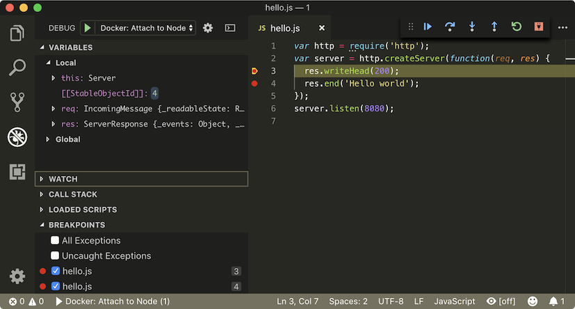Click the server.listen(8080) code line
This screenshot has height=309, width=575.
click(344, 109)
